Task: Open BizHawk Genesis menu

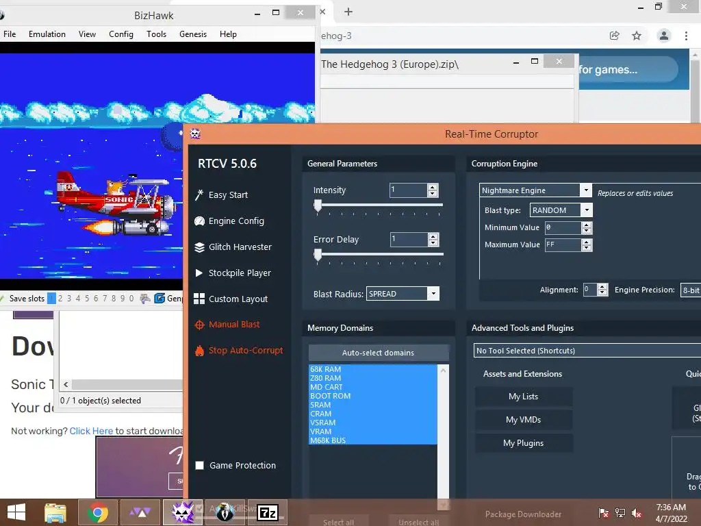Action: [193, 34]
